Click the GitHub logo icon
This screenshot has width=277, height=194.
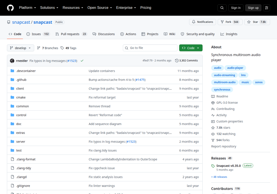pyautogui.click(x=10, y=8)
